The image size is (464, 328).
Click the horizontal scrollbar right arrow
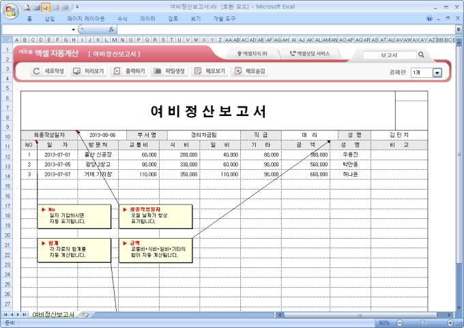click(x=449, y=315)
